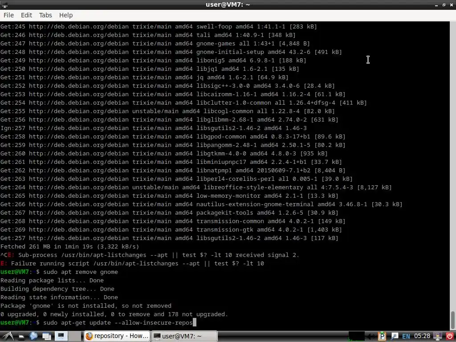
Task: Open the File menu
Action: tap(8, 15)
